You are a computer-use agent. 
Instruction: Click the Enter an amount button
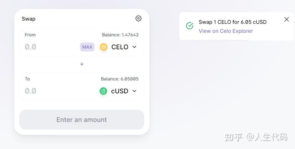point(82,120)
